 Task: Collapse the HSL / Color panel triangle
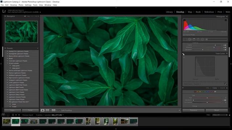[x=227, y=88]
